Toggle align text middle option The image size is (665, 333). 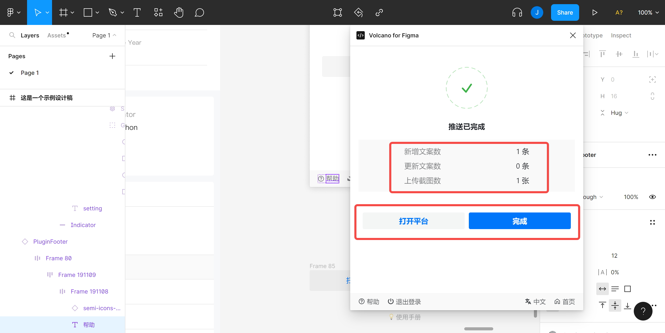615,305
